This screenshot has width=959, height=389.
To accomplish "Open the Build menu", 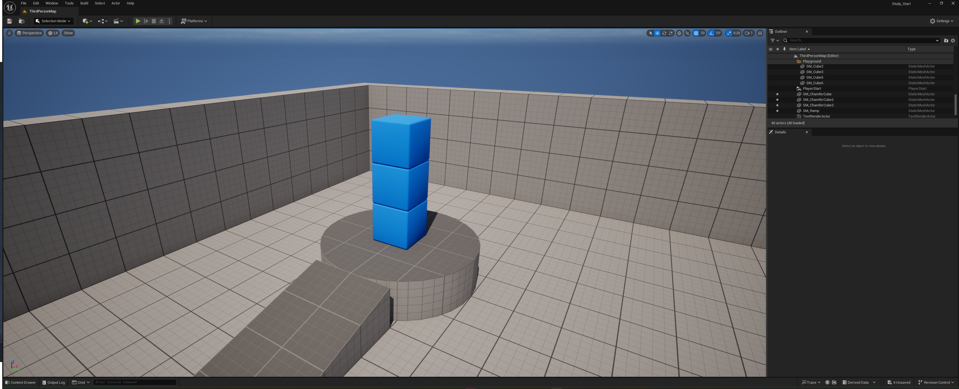I will pos(84,3).
